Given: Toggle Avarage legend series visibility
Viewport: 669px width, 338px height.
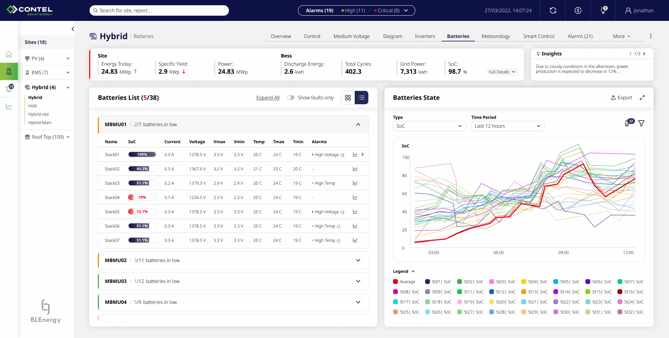Looking at the screenshot, I should (x=404, y=282).
